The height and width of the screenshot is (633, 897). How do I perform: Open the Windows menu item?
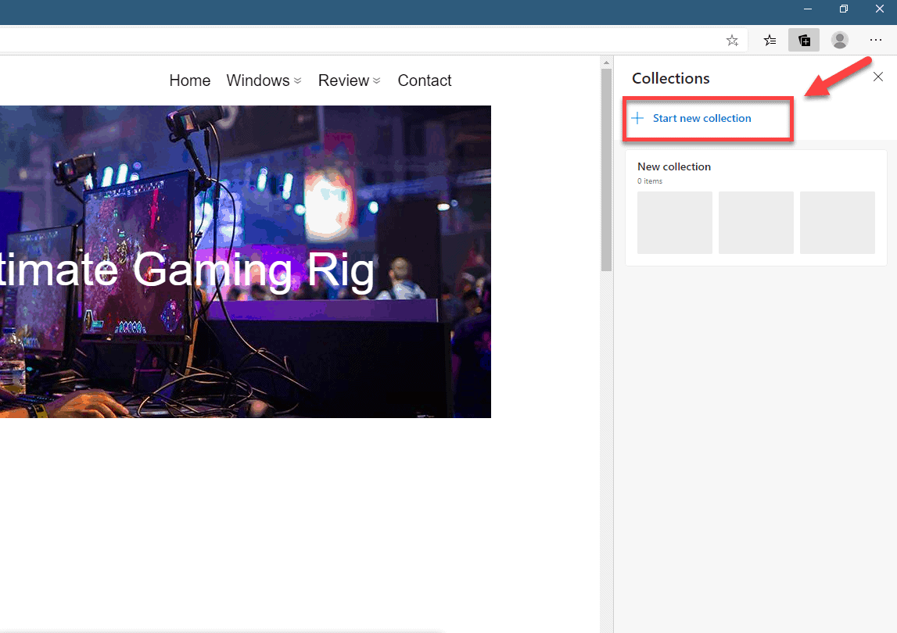point(258,80)
